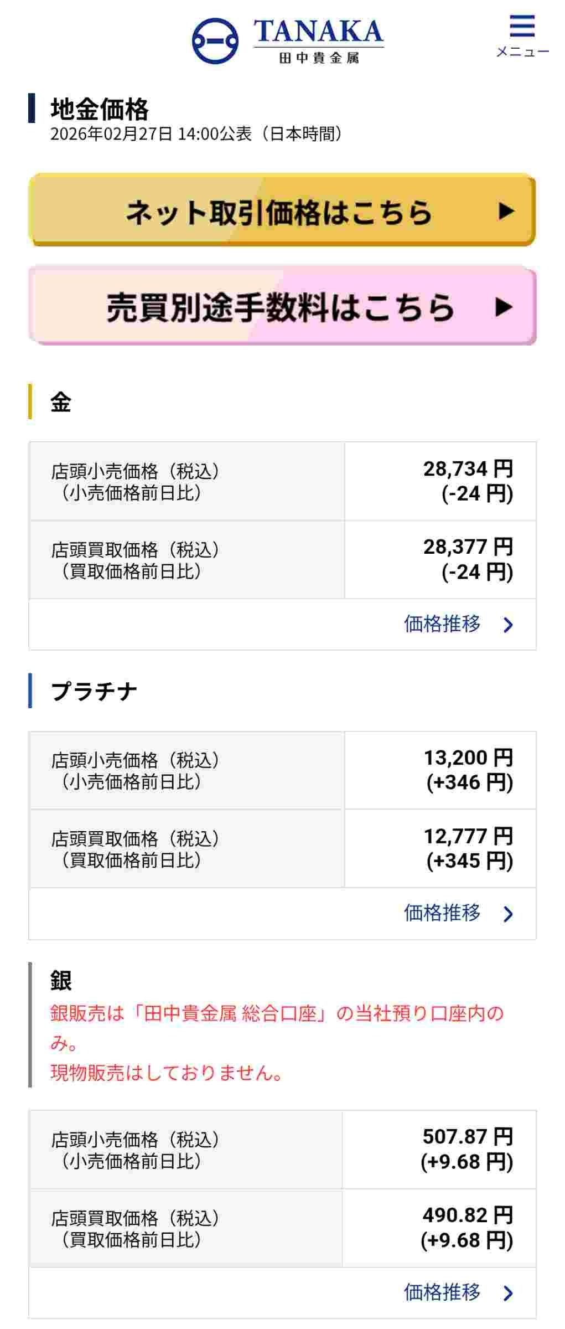Open the hamburger menu icon

pyautogui.click(x=522, y=27)
